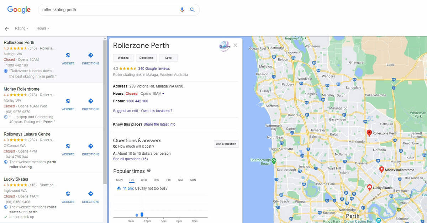This screenshot has height=223, width=427.
Task: Click the Morley Rollerdrome red map pin
Action: coord(382,169)
